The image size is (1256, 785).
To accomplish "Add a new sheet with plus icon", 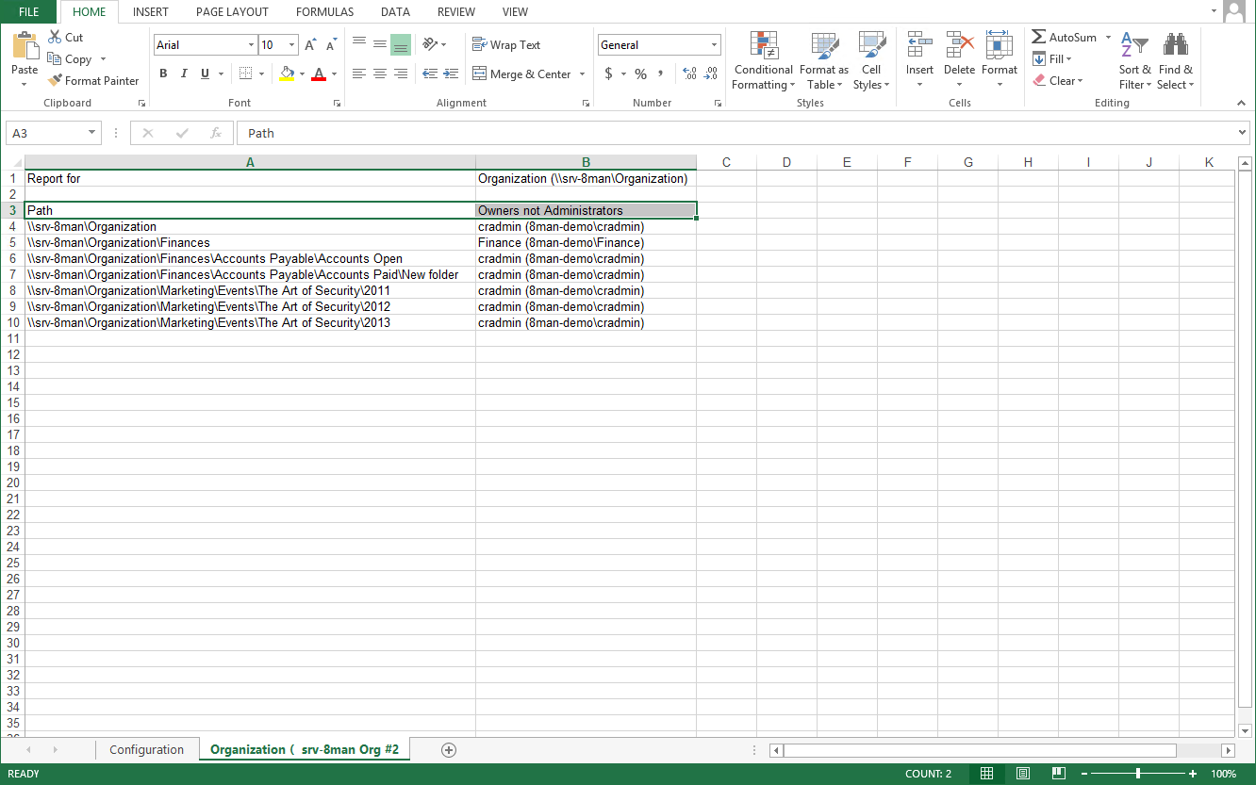I will point(449,750).
